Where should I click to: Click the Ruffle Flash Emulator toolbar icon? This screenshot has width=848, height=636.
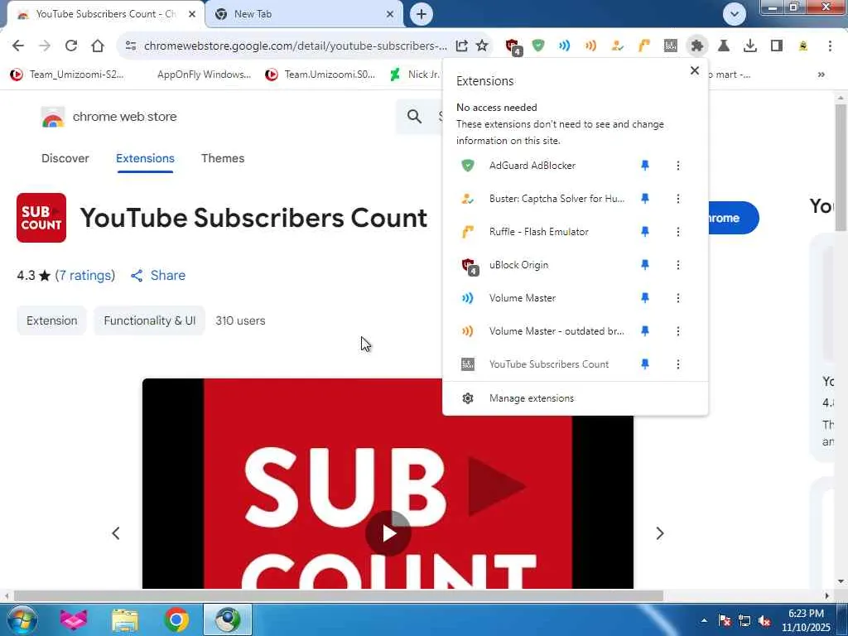pyautogui.click(x=643, y=46)
